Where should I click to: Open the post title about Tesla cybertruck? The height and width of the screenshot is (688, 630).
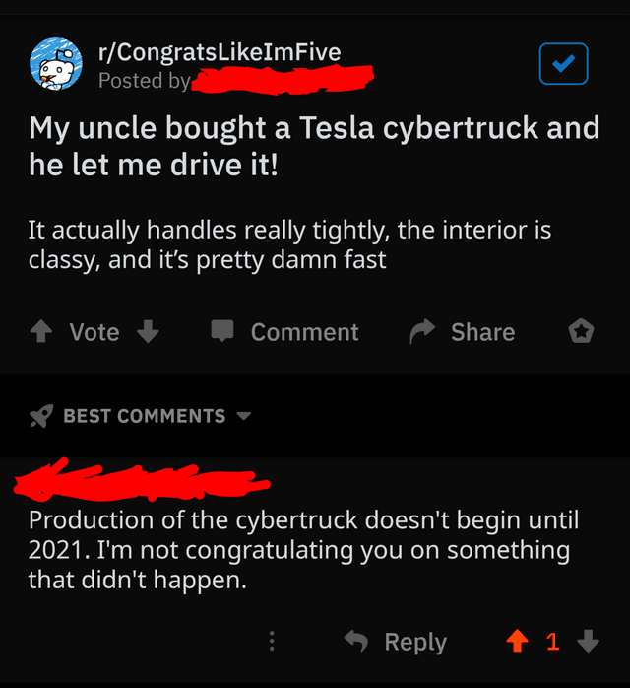pyautogui.click(x=314, y=146)
